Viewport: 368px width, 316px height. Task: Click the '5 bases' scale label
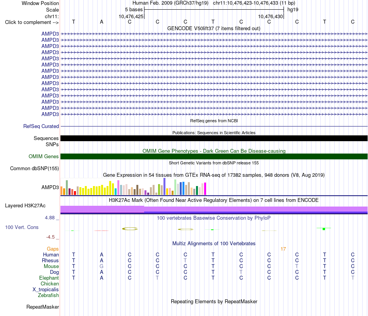point(134,10)
